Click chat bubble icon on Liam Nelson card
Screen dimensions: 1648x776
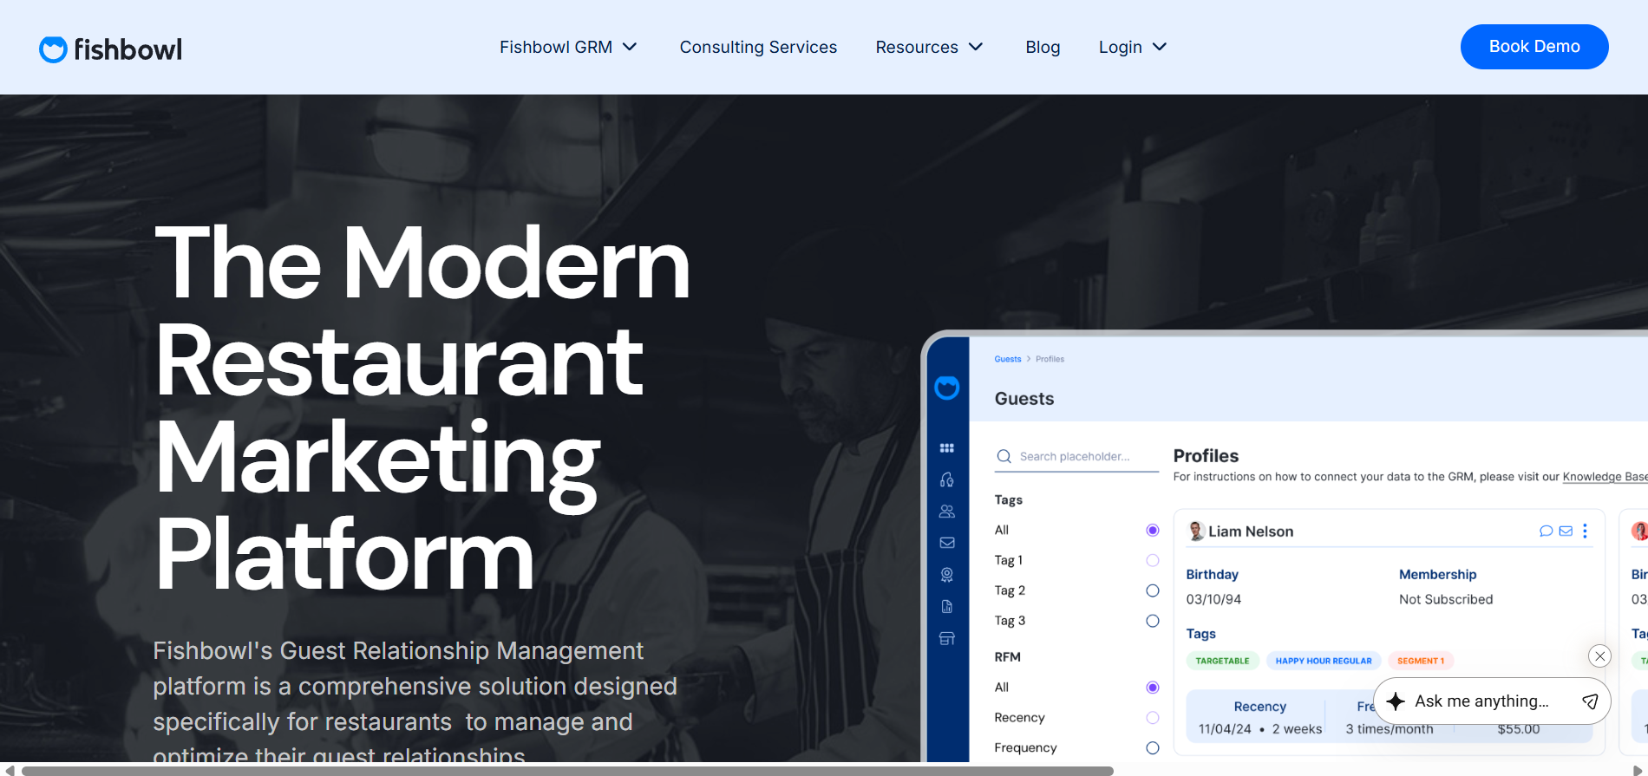click(1546, 531)
